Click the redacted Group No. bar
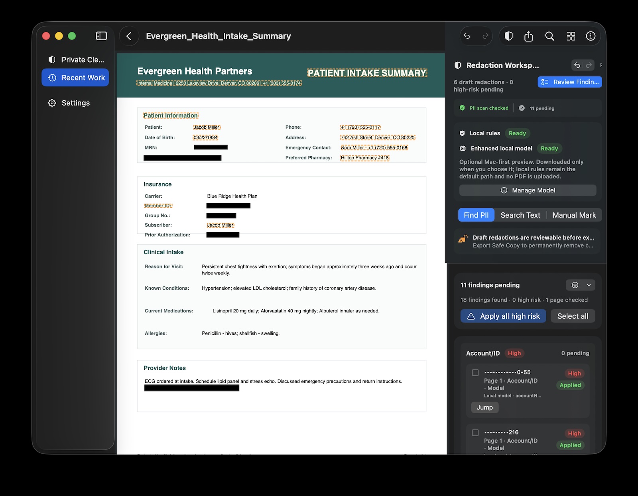Image resolution: width=638 pixels, height=496 pixels. 221,216
